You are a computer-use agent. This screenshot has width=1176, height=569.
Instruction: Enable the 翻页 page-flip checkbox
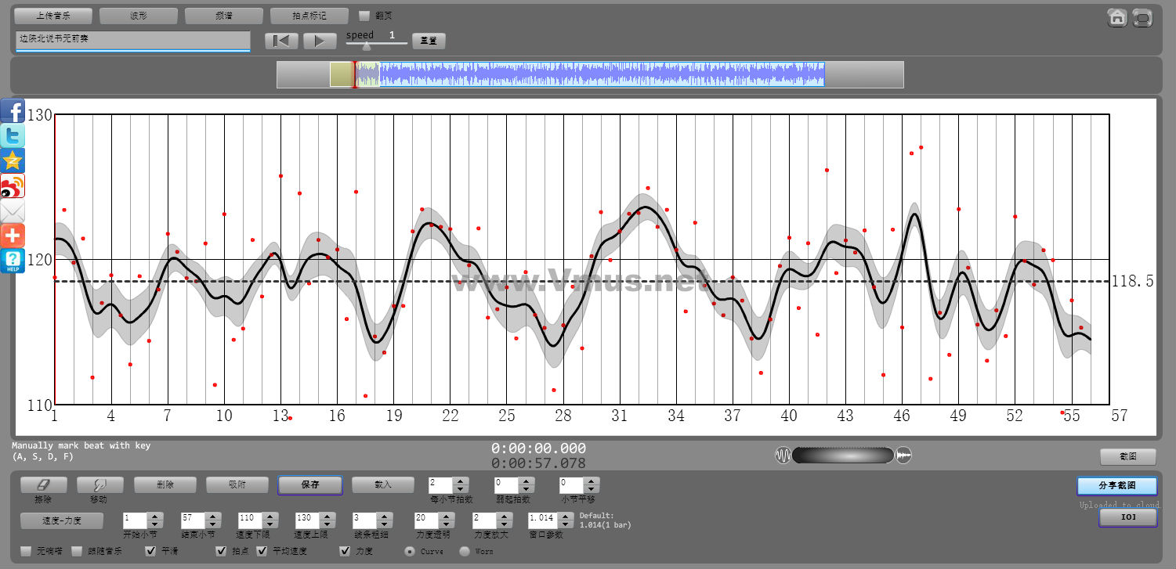tap(364, 16)
